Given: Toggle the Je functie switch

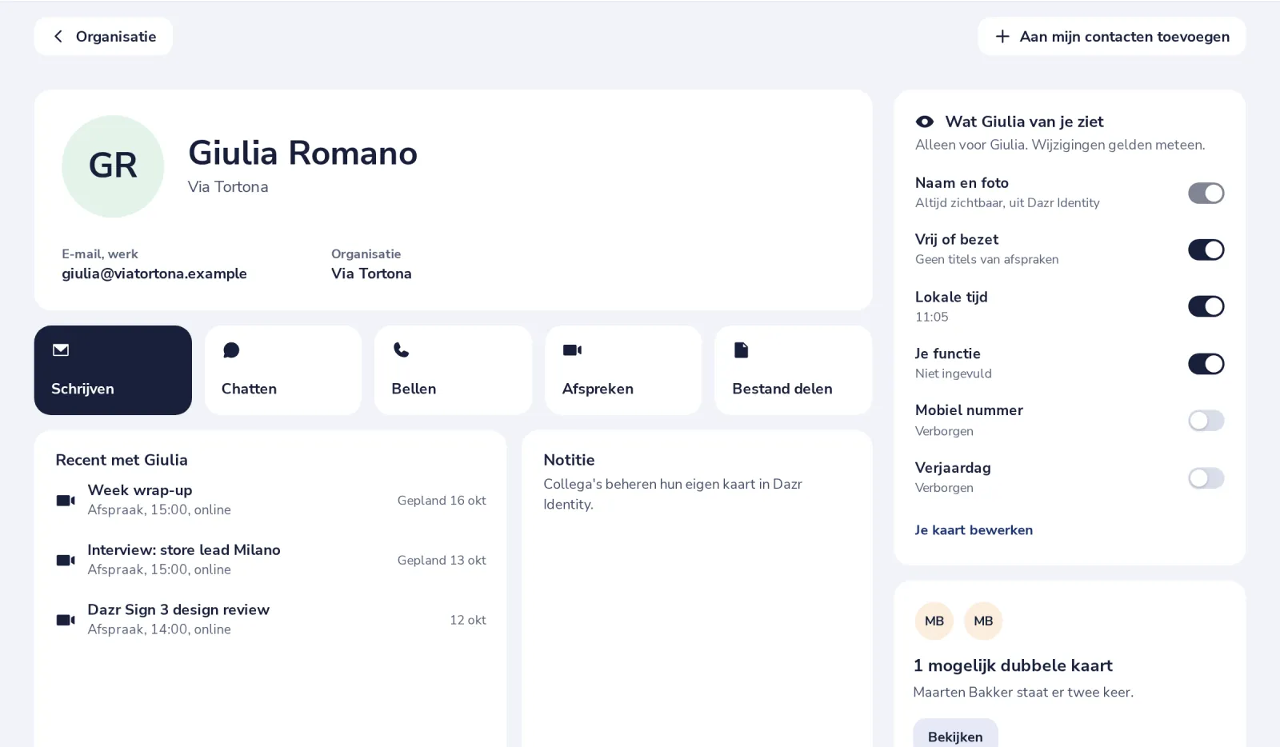Looking at the screenshot, I should [x=1206, y=364].
